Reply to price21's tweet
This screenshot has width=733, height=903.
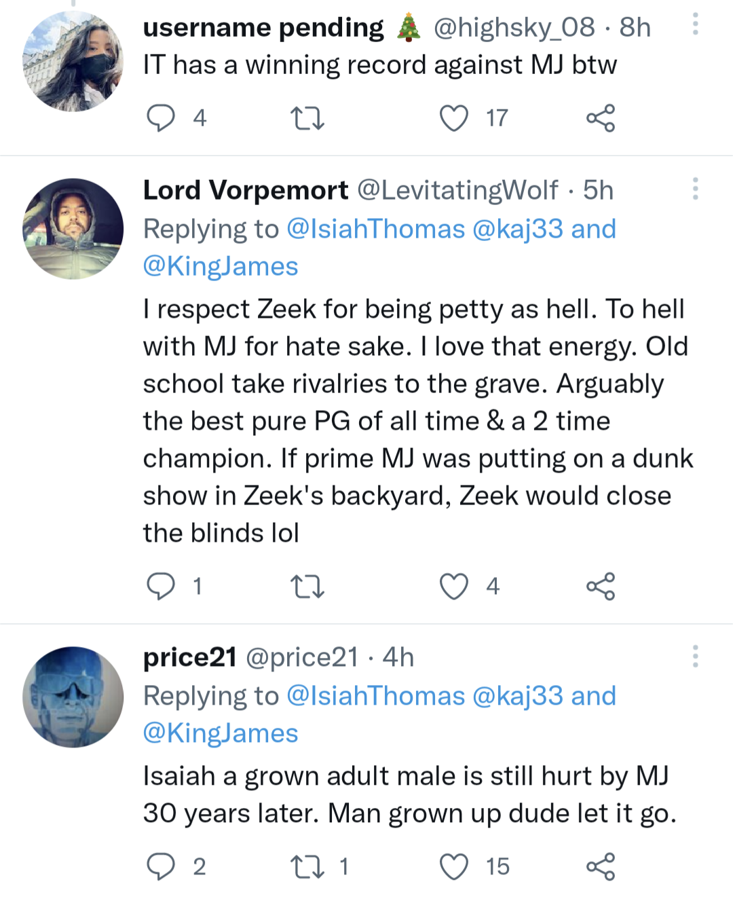coord(161,867)
